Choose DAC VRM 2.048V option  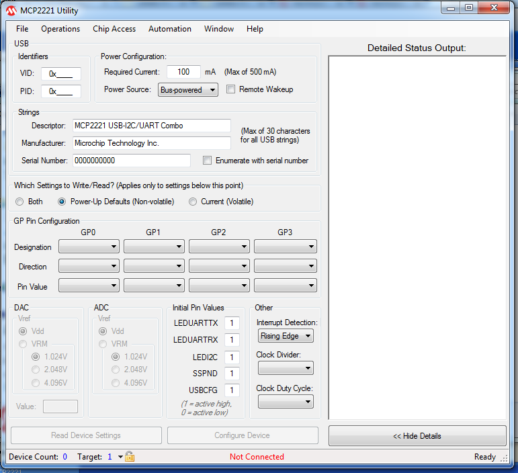[x=36, y=370]
